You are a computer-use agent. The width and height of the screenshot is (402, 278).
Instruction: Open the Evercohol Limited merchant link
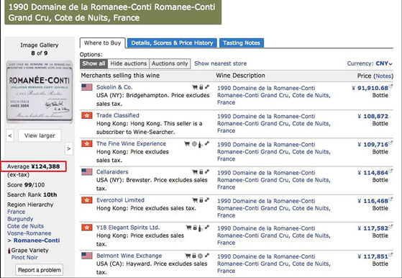coord(120,200)
